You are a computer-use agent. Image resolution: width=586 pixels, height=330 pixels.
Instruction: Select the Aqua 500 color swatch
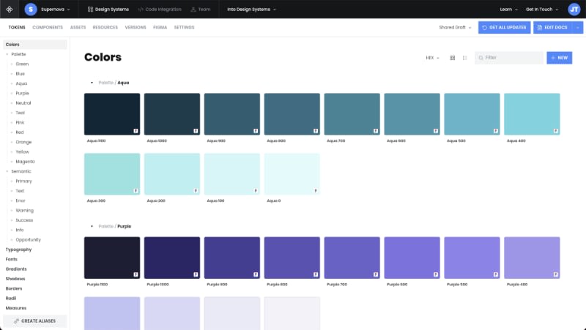click(x=472, y=114)
